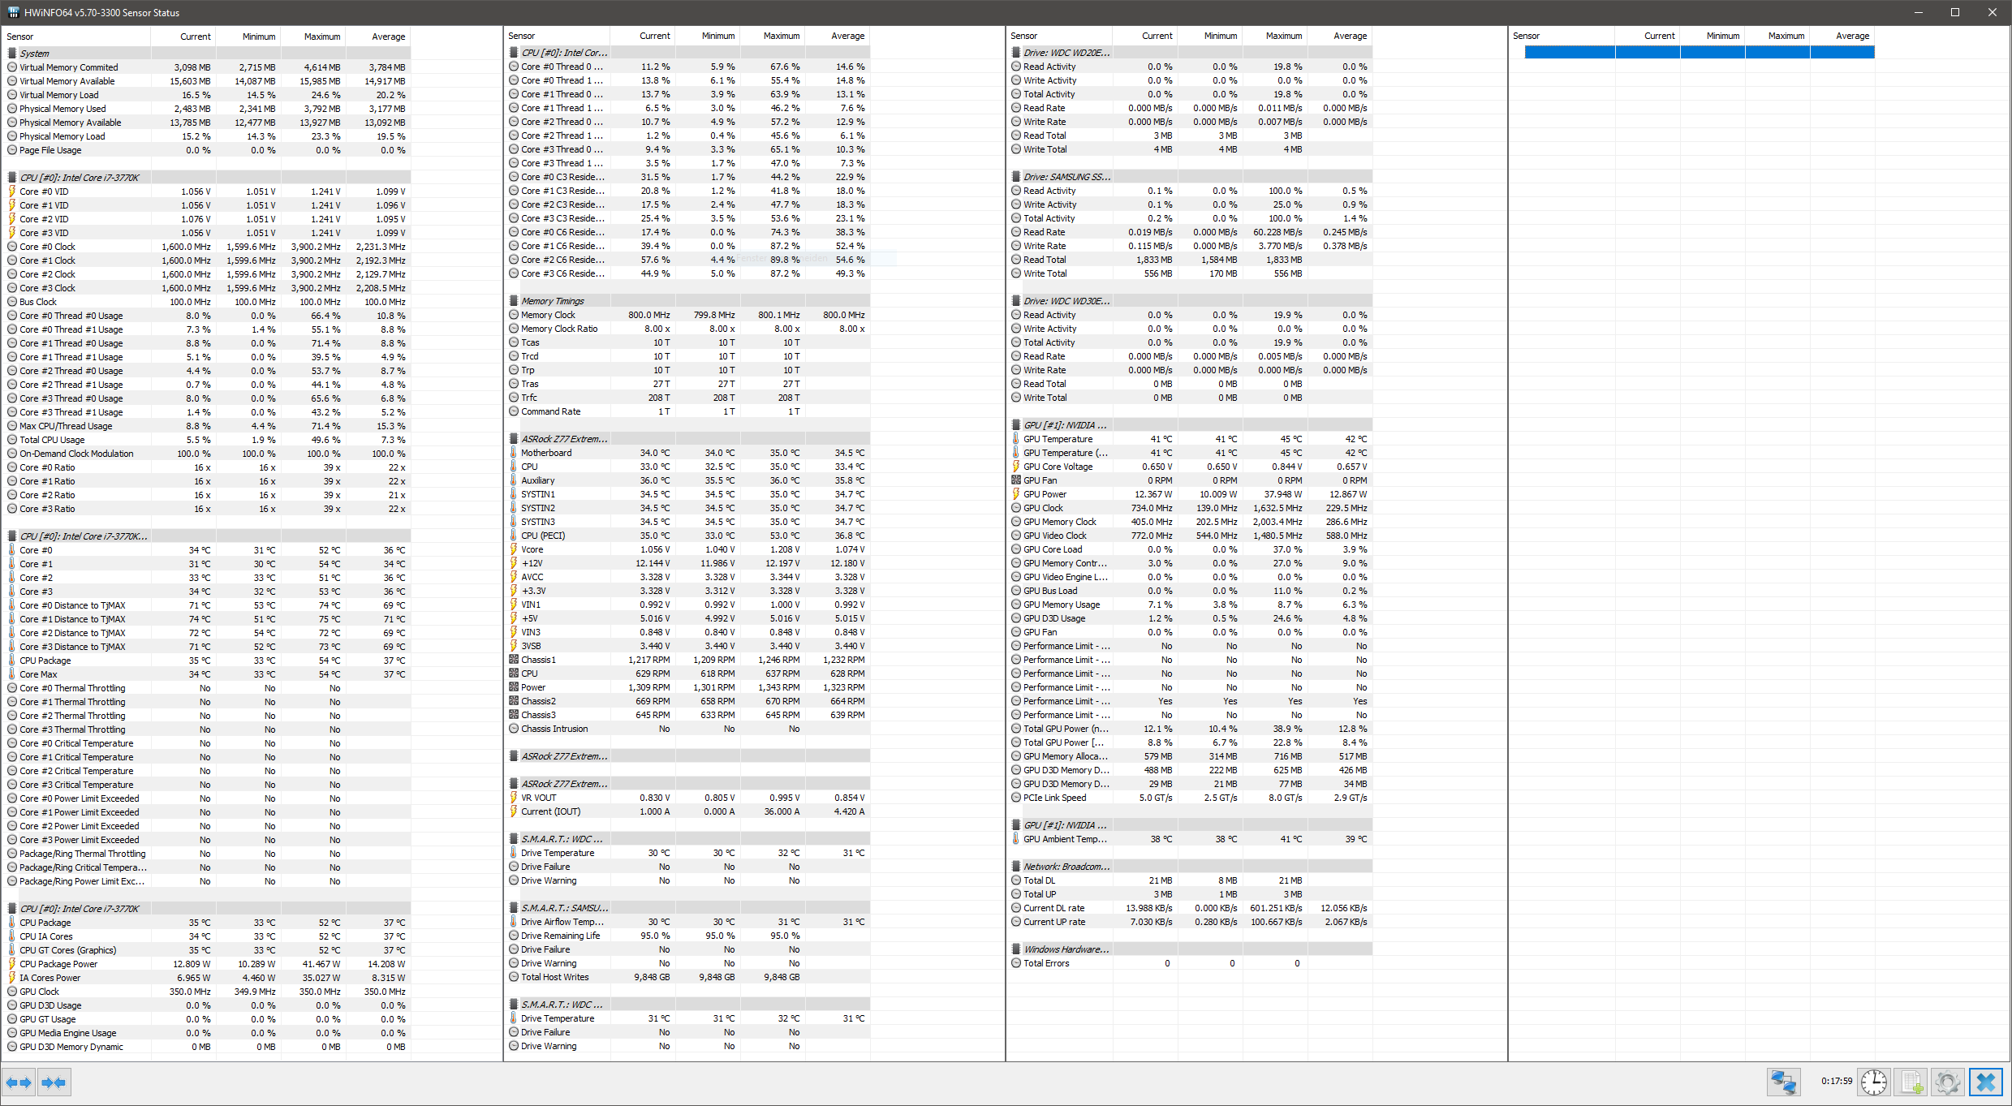
Task: Click the HWiNFO64 title bar app icon
Action: click(x=12, y=12)
